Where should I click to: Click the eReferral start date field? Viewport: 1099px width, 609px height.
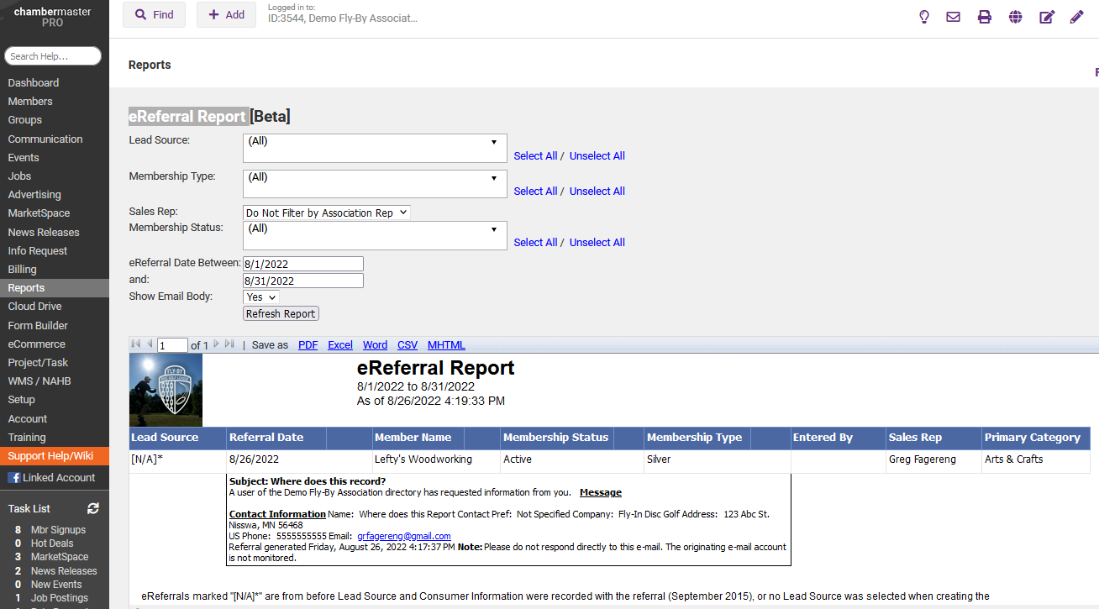(302, 264)
